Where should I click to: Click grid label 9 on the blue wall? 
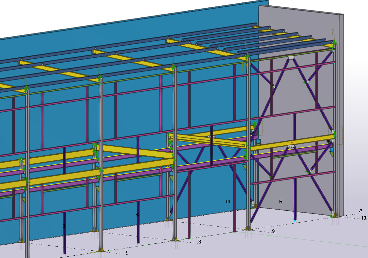tap(137, 215)
